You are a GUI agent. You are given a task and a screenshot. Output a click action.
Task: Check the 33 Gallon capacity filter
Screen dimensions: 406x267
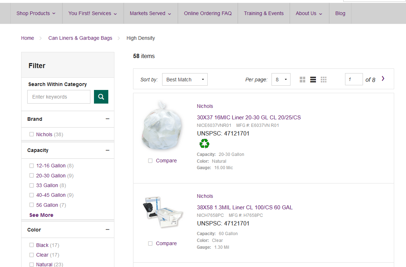tap(32, 185)
